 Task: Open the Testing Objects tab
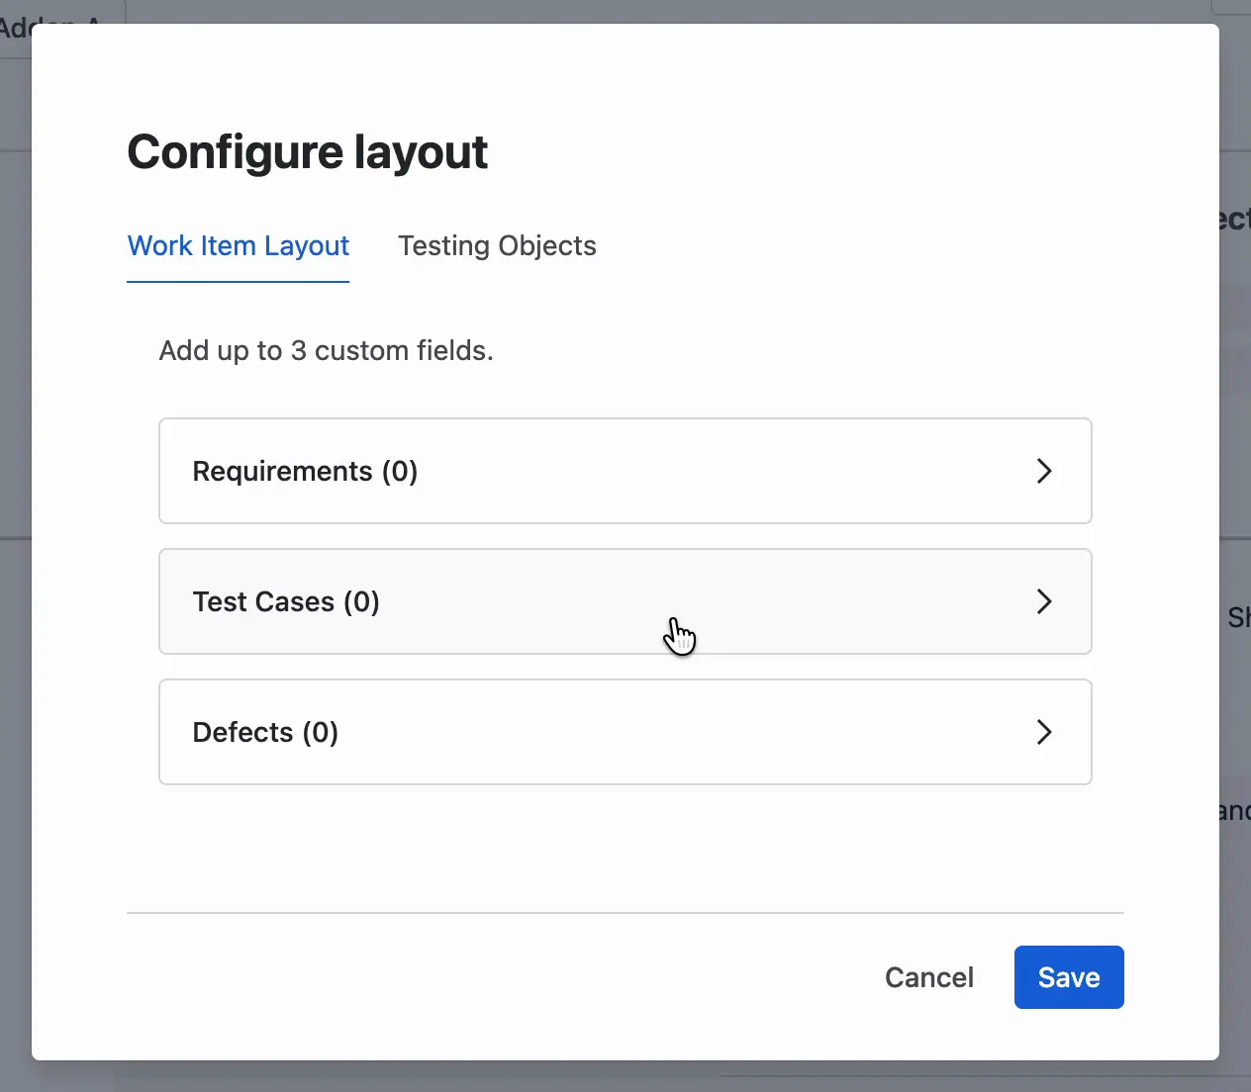click(497, 246)
